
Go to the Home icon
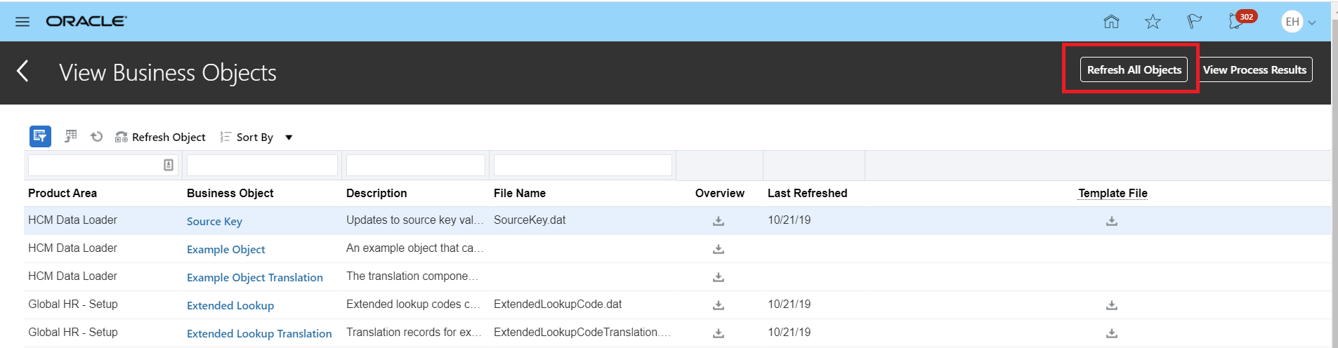[x=1111, y=22]
